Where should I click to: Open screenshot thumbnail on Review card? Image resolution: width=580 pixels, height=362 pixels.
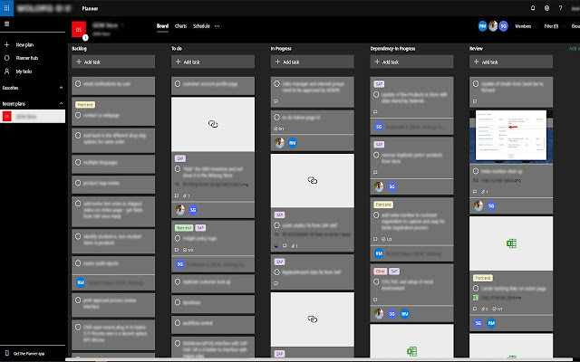pos(511,137)
